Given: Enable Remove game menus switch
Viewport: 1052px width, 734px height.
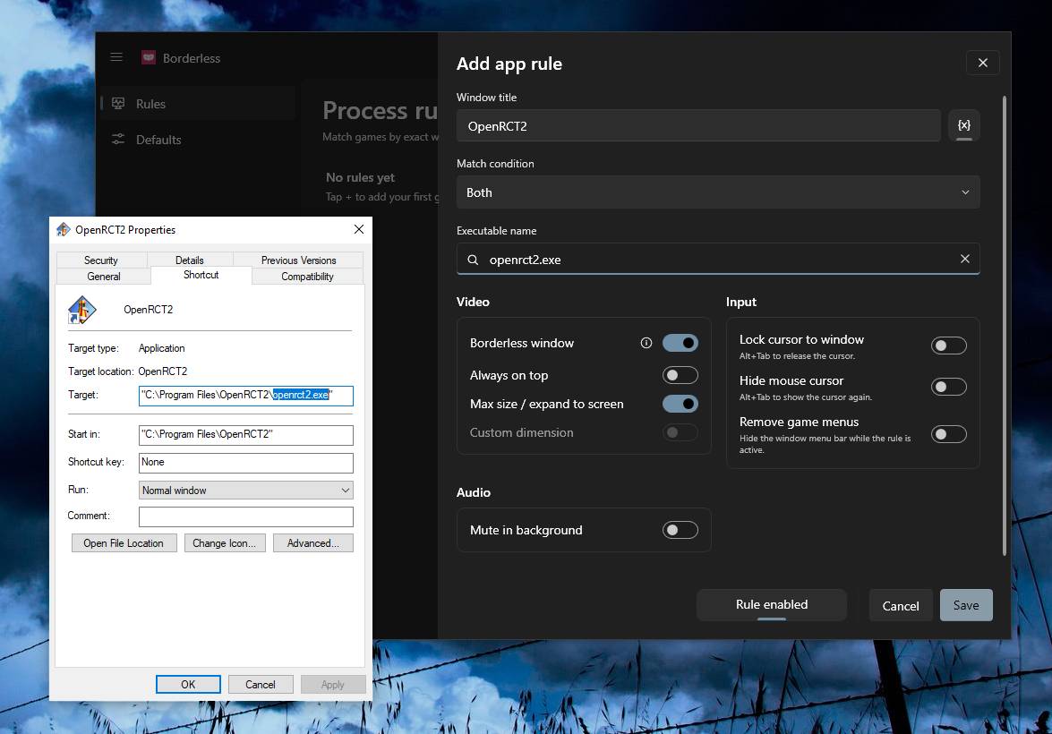Looking at the screenshot, I should point(949,434).
